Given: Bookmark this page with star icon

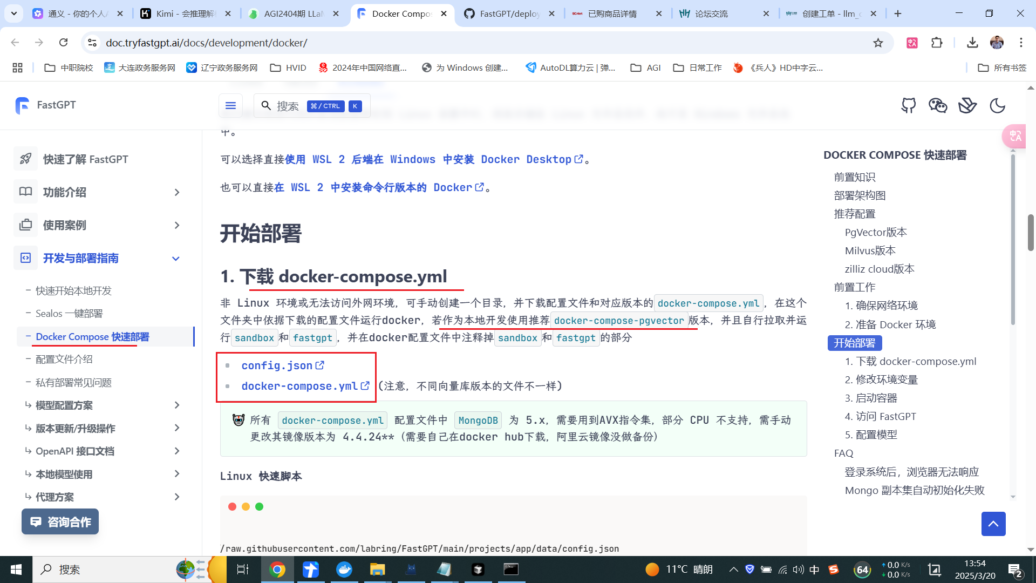Looking at the screenshot, I should [878, 43].
